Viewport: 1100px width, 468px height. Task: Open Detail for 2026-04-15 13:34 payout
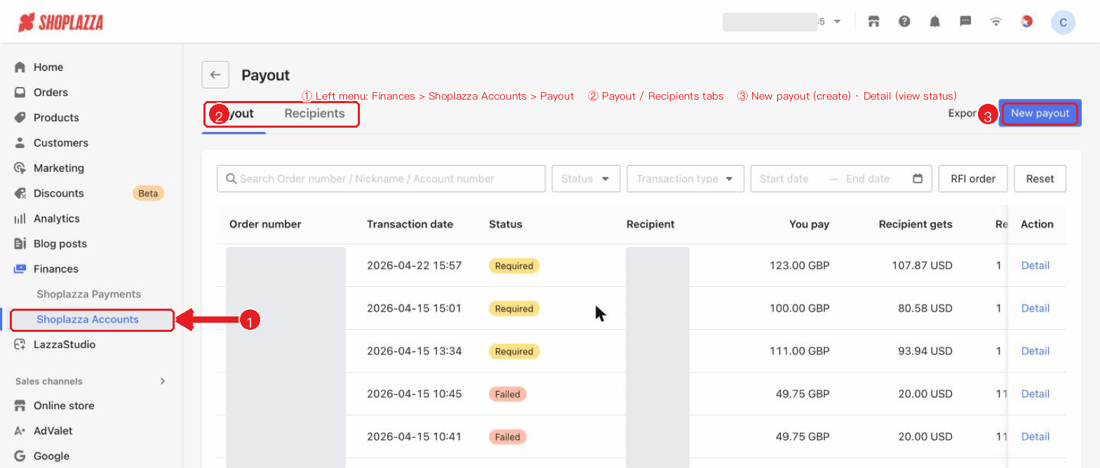[x=1035, y=352]
